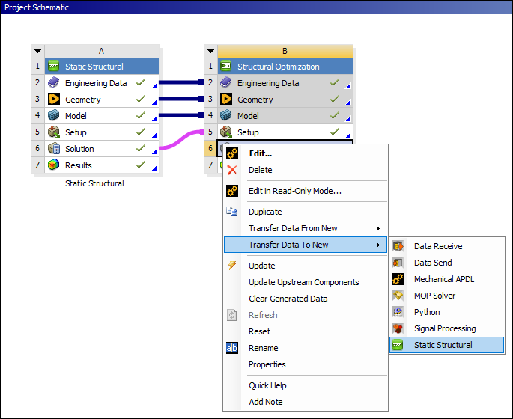Viewport: 513px width, 419px height.
Task: Click the Data Send icon in submenu
Action: click(x=398, y=263)
